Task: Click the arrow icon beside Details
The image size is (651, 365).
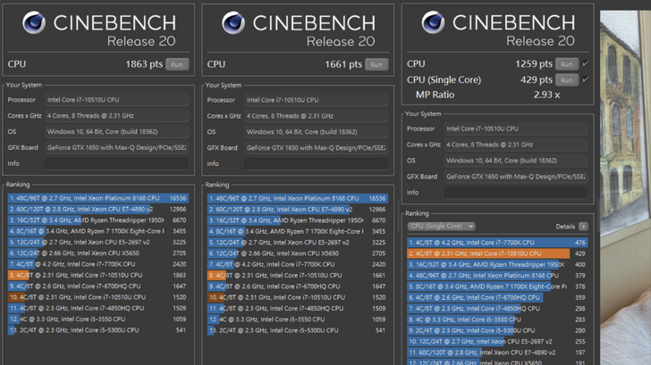Action: tap(583, 227)
